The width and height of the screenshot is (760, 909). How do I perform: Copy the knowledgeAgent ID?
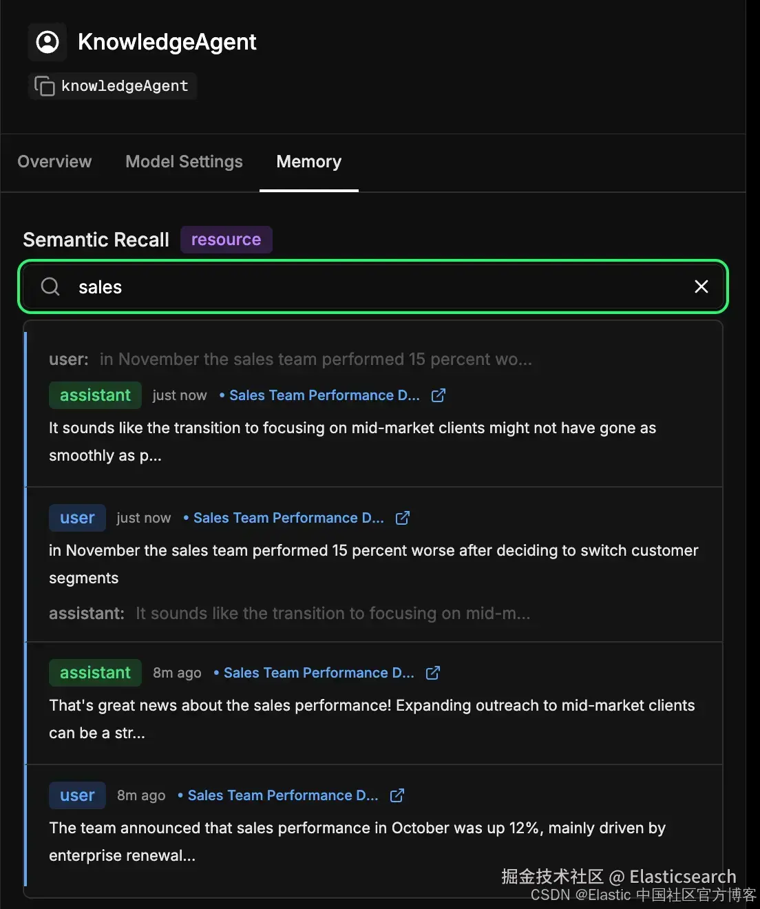coord(45,86)
